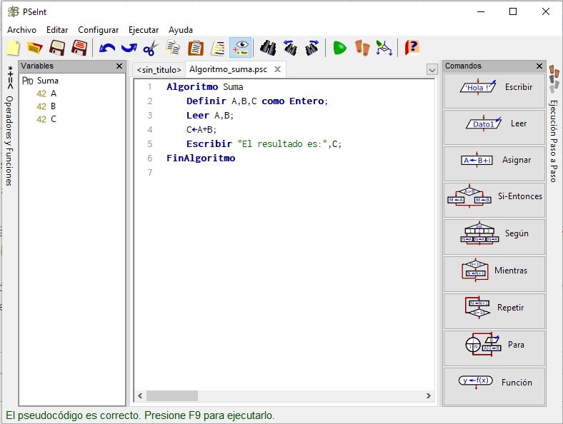Fix indentation with the lined paper icon
Viewport: 563px width, 424px height.
[x=218, y=48]
